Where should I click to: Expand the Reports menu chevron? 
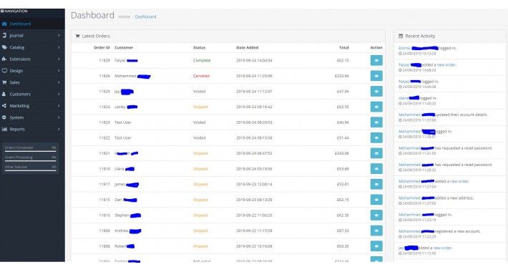pyautogui.click(x=59, y=129)
